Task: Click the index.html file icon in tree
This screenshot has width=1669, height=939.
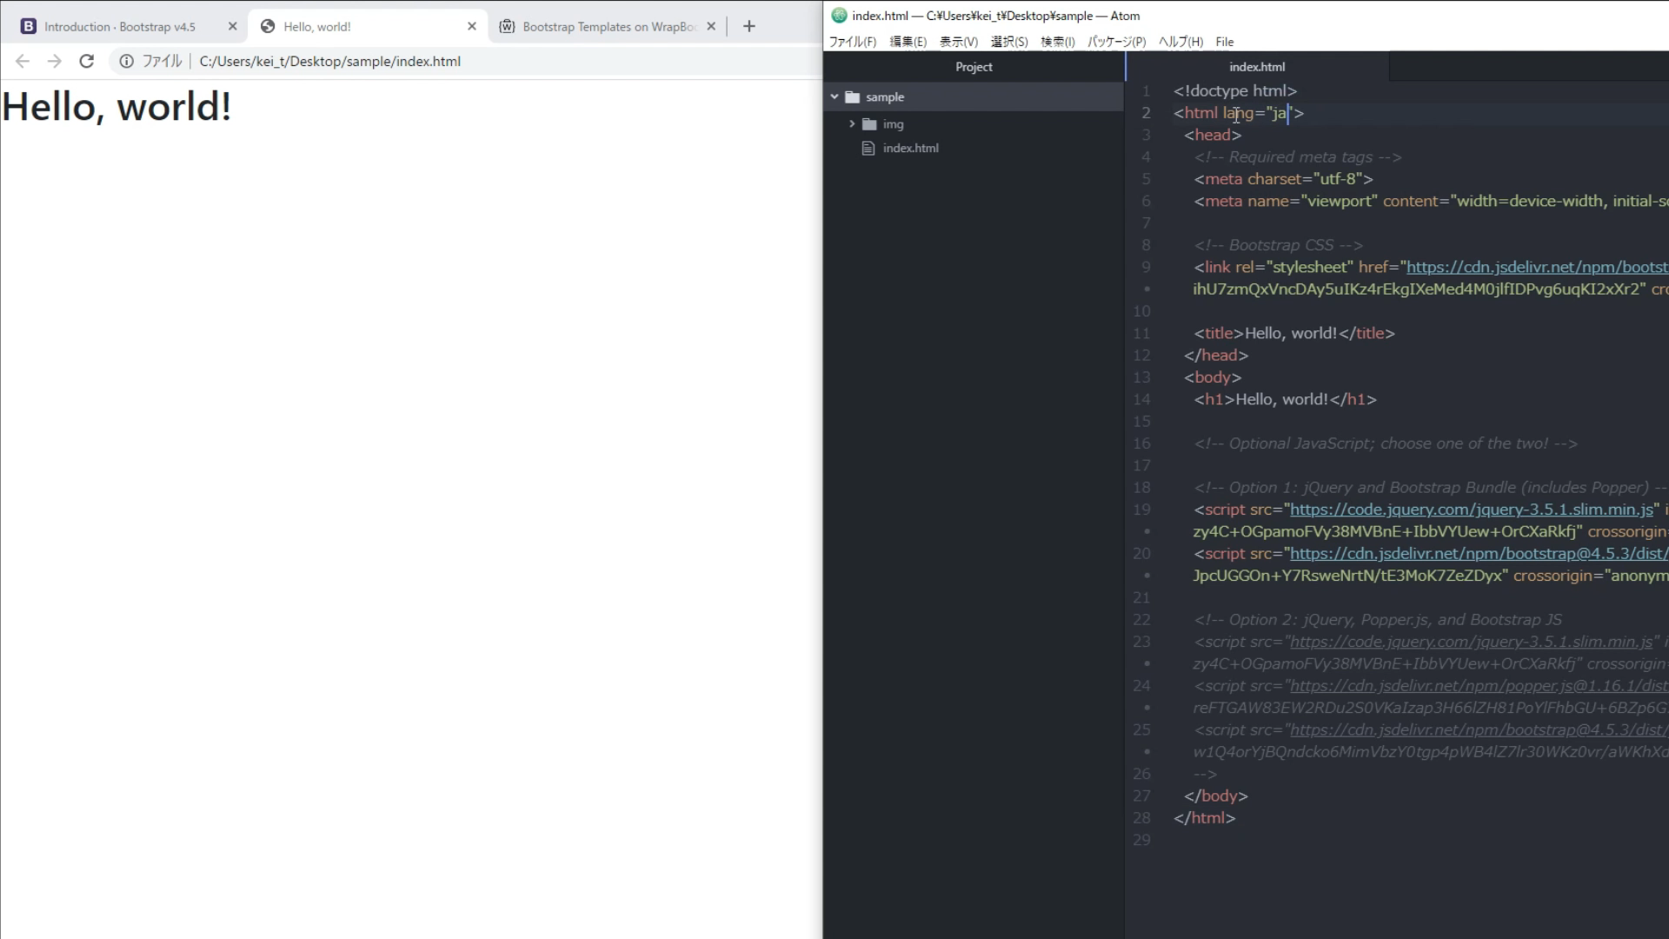Action: click(868, 148)
